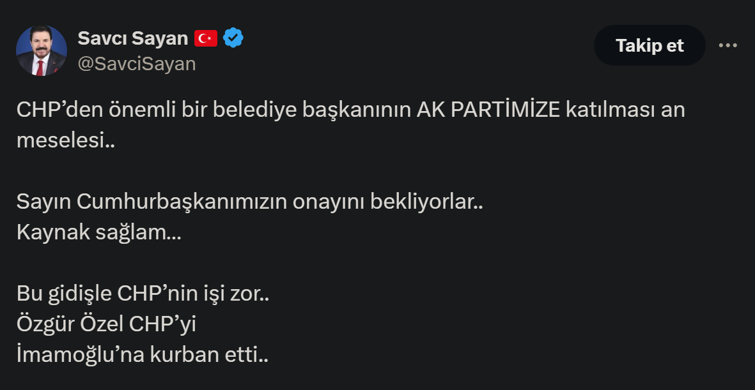Screen dimensions: 755x390
Task: Click the line Kaynak sağlam...
Action: [x=99, y=233]
